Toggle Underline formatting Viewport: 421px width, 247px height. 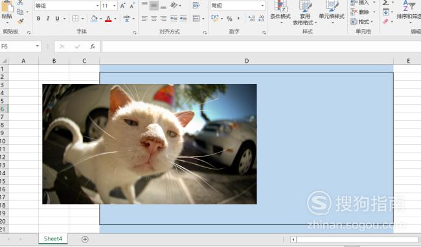57,19
